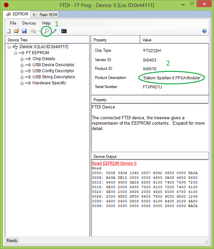
Task: Click the copy toolbar icon
Action: tap(33, 31)
